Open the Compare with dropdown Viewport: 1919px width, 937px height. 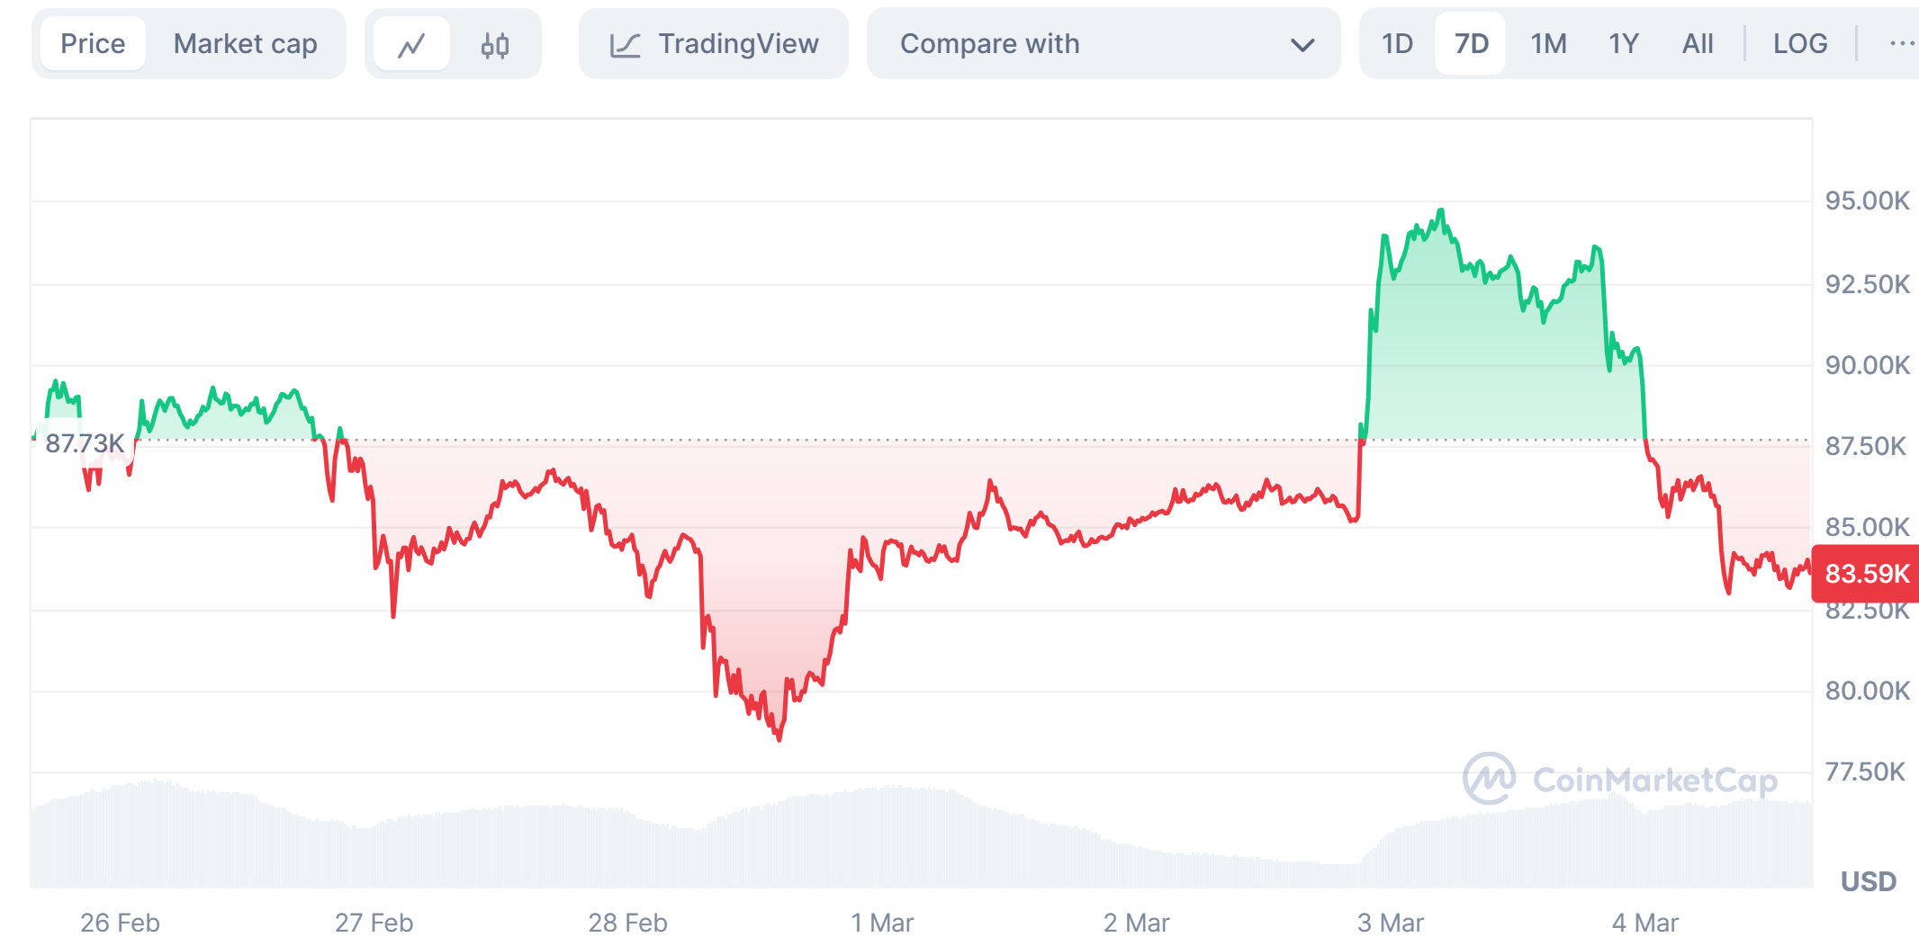tap(990, 44)
